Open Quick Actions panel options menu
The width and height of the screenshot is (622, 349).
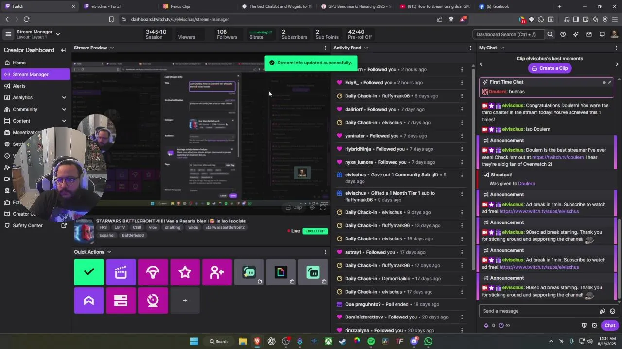click(x=325, y=252)
